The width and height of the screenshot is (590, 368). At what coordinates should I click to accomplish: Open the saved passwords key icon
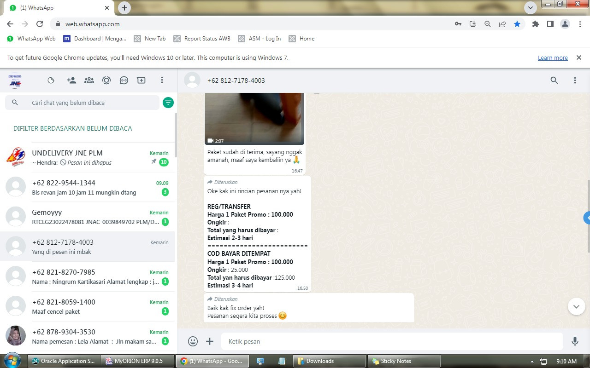tap(458, 24)
